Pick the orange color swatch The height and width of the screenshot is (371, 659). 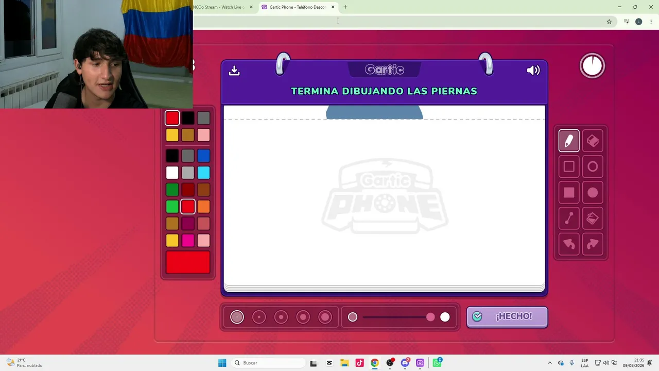point(203,207)
